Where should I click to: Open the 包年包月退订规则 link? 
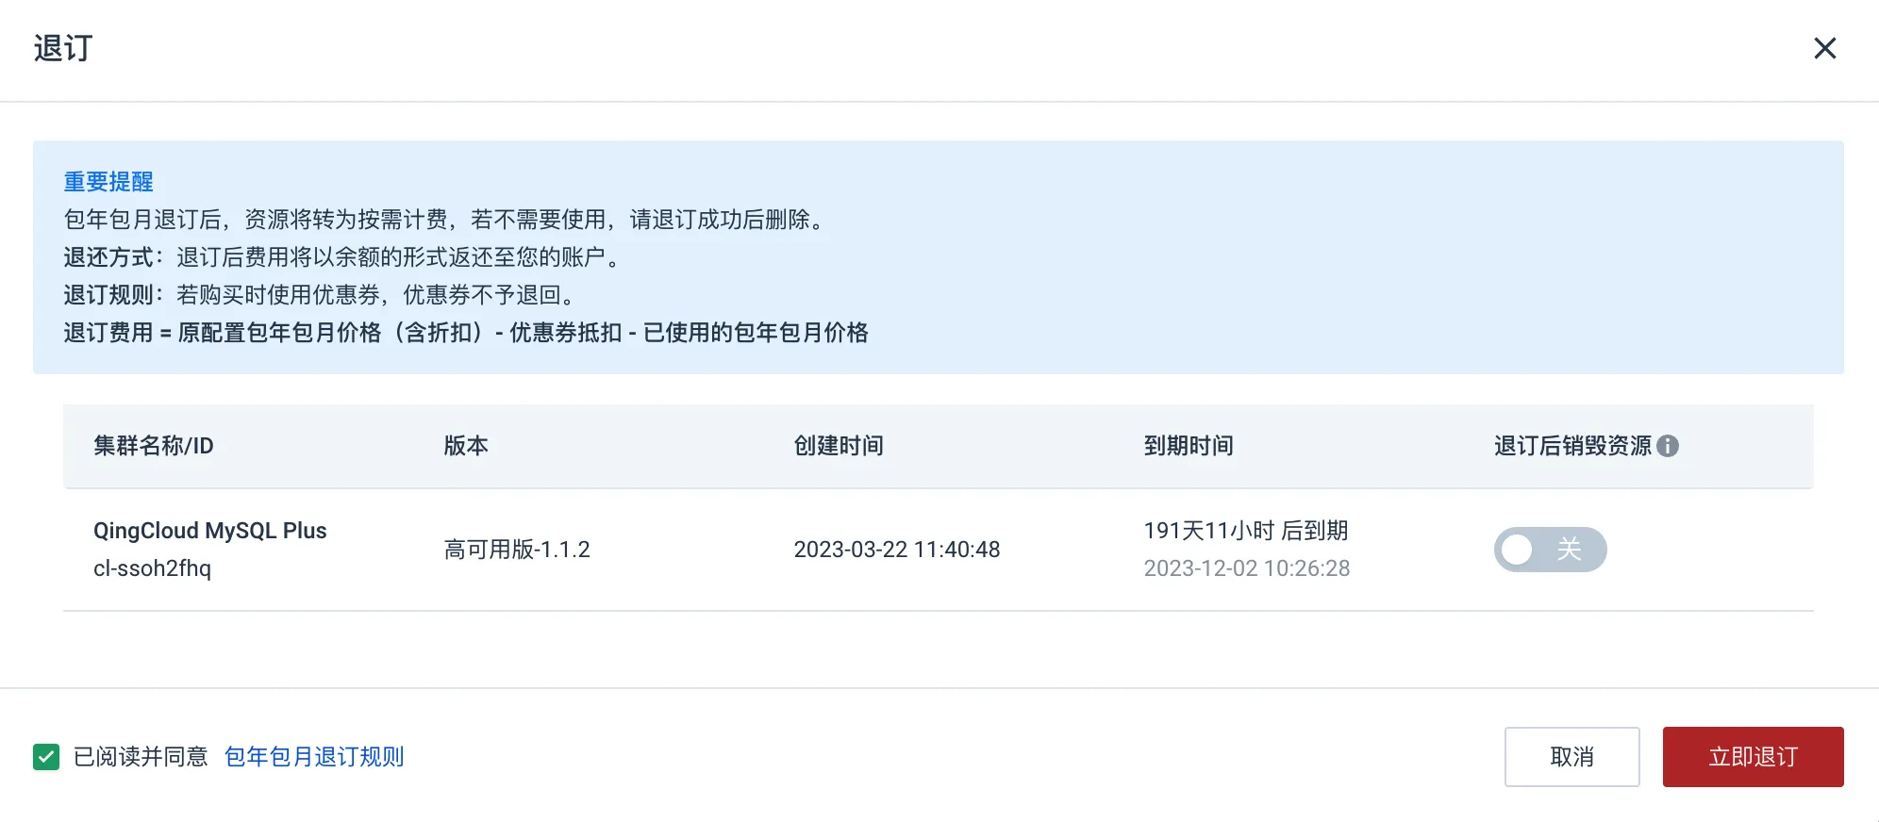[314, 757]
